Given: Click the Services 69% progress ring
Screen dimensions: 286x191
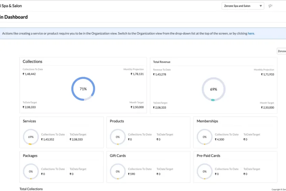Looking at the screenshot, I should pyautogui.click(x=31, y=137).
